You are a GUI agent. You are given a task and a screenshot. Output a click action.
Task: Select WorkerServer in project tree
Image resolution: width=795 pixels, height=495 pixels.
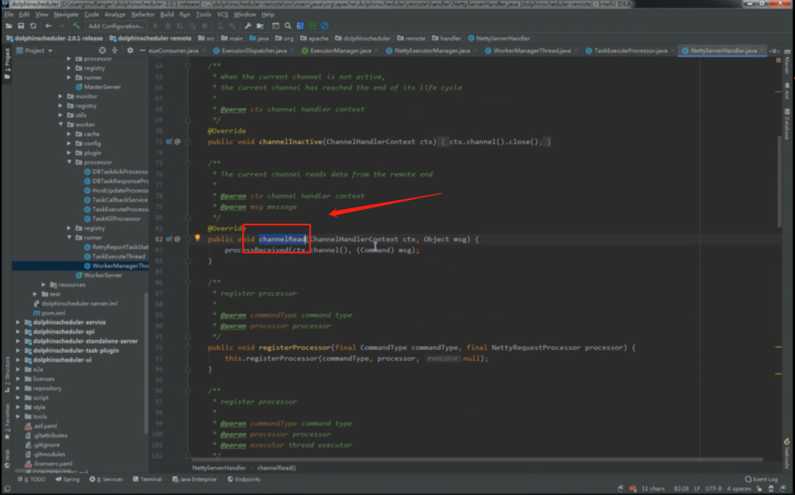[x=99, y=275]
